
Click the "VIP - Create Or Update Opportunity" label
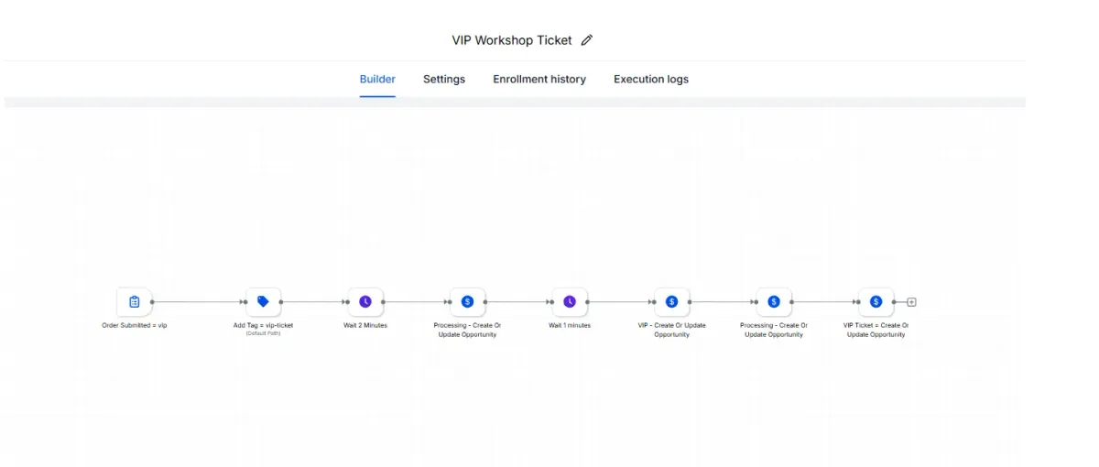(x=671, y=330)
